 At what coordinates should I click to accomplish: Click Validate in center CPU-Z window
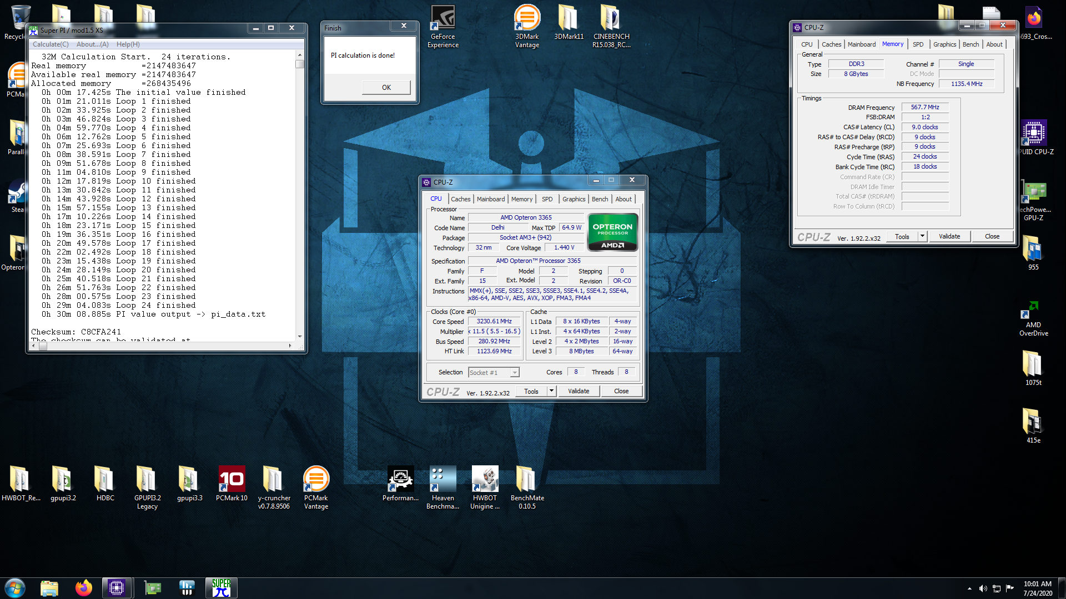(579, 391)
